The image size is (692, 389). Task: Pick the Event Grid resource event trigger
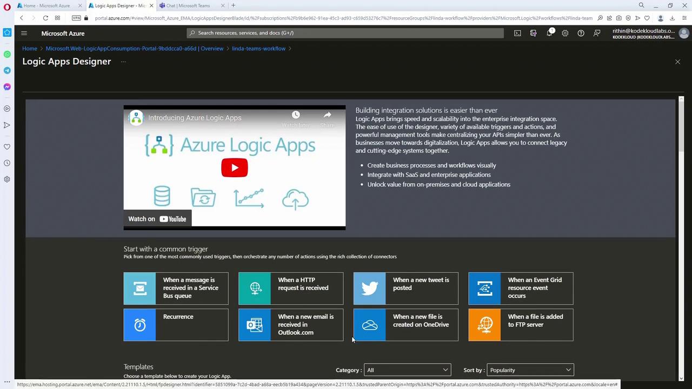521,289
